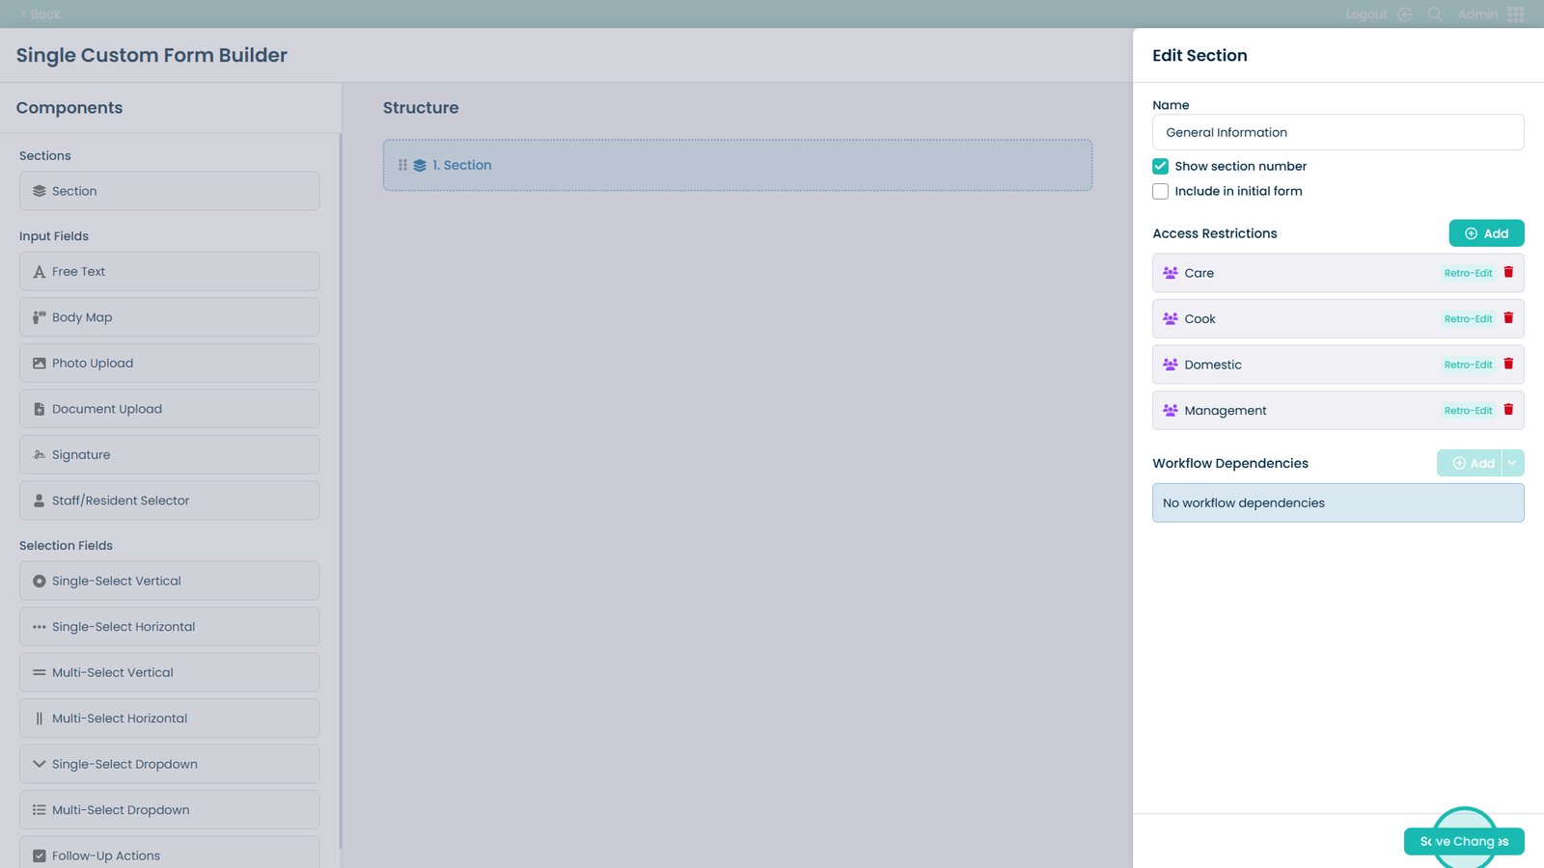This screenshot has height=868, width=1544.
Task: Save Changes to the section
Action: coord(1464,841)
